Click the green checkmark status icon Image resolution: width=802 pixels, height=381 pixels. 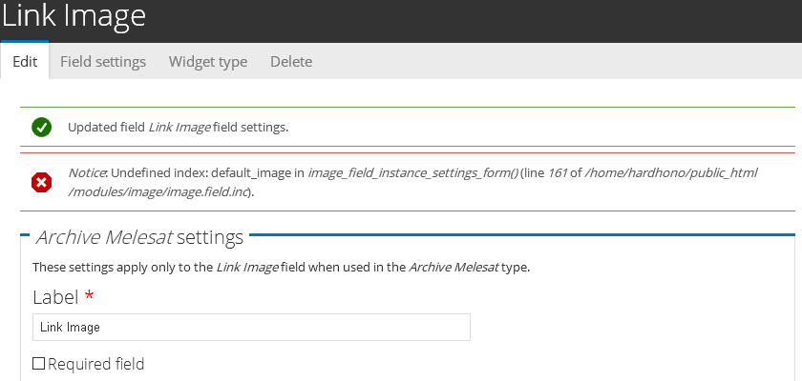point(41,127)
